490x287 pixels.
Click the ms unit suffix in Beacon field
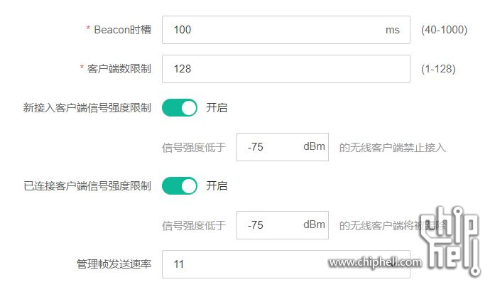coord(393,30)
